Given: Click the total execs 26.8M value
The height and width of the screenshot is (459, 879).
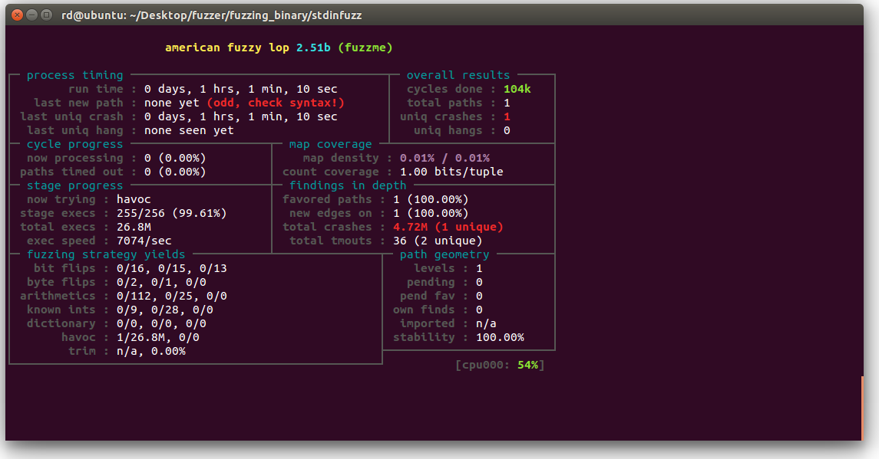Looking at the screenshot, I should tap(134, 227).
